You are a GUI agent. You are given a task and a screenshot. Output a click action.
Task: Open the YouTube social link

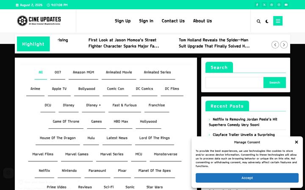click(x=286, y=5)
